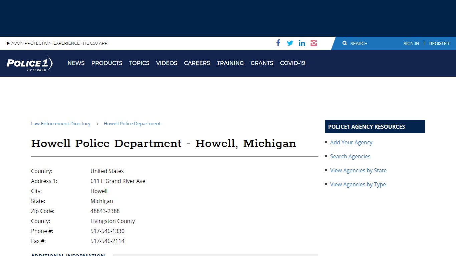Click the 'United States' country value
This screenshot has height=256, width=456.
click(107, 171)
